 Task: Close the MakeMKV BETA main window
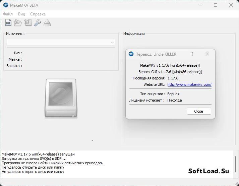pos(231,5)
